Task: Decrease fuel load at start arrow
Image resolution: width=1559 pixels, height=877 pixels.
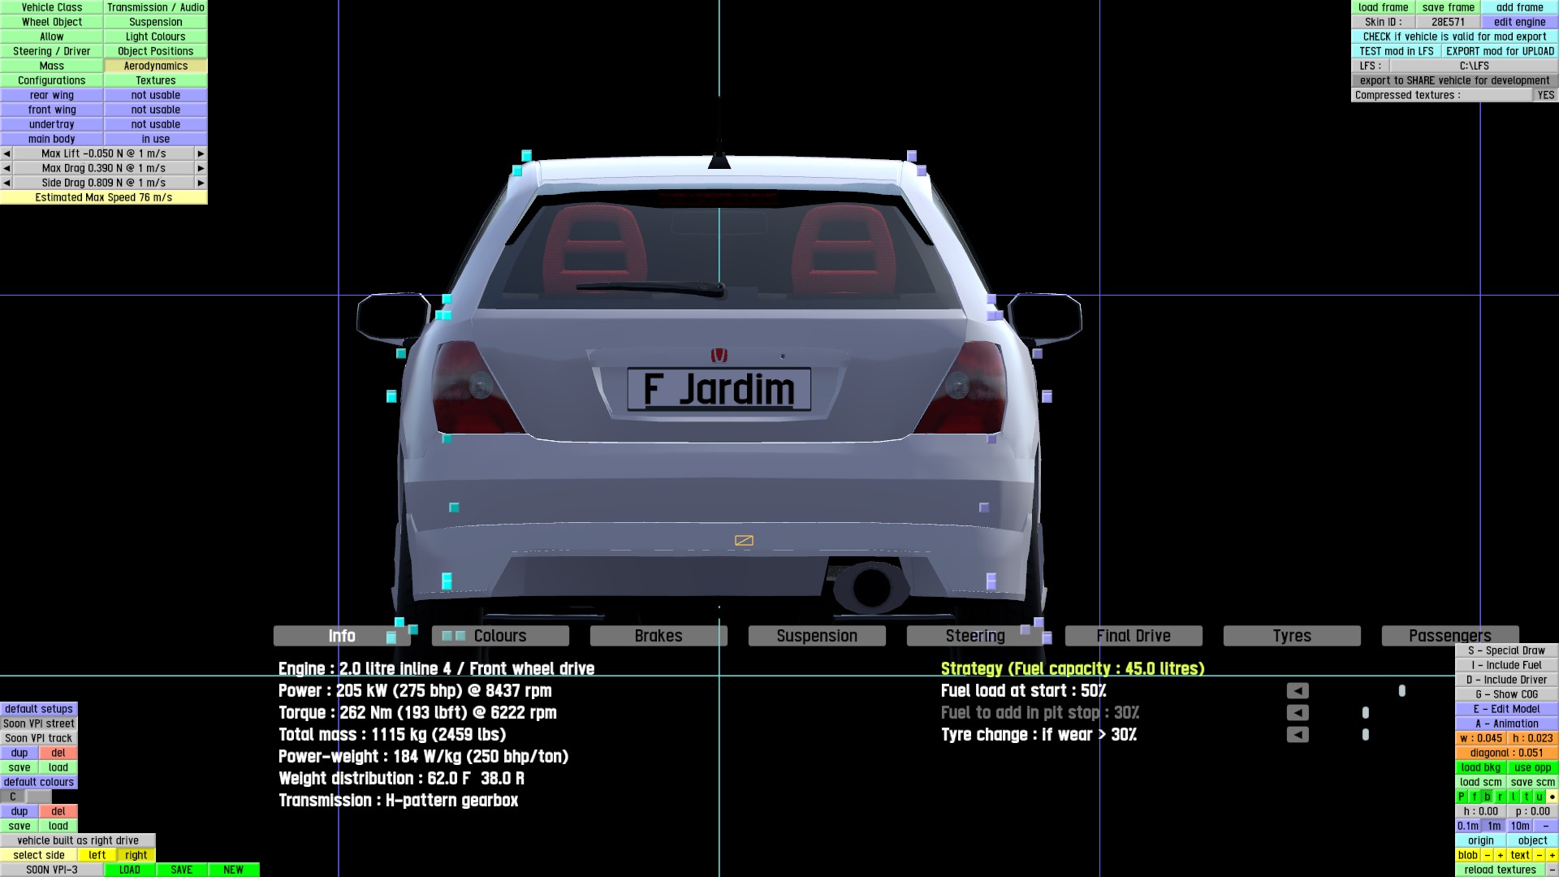Action: pyautogui.click(x=1298, y=691)
